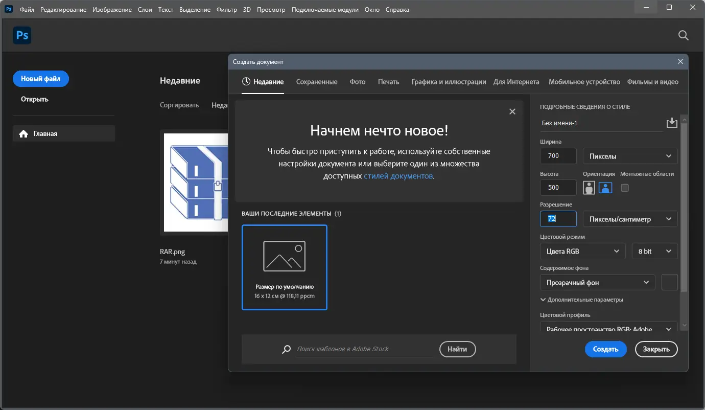Screen dimensions: 705x410
Task: Click the magnifying glass search icon
Action: pyautogui.click(x=683, y=35)
